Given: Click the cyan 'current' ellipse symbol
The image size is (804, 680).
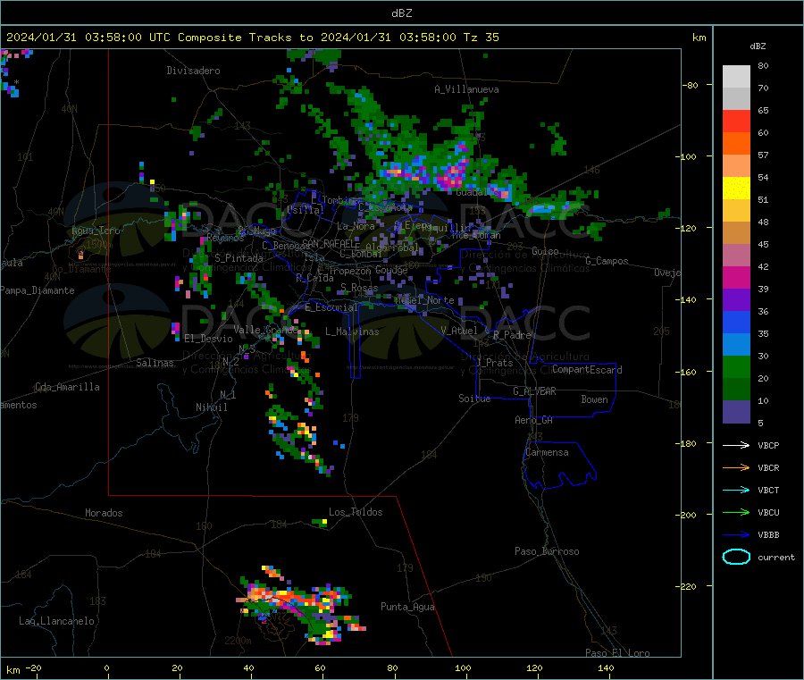Looking at the screenshot, I should pos(736,557).
